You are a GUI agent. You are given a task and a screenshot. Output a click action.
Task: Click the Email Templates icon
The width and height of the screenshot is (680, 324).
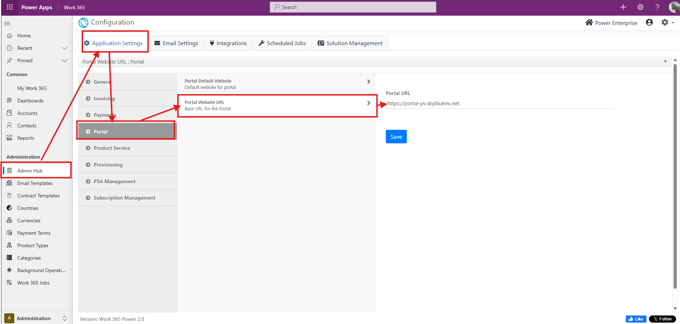pyautogui.click(x=10, y=183)
